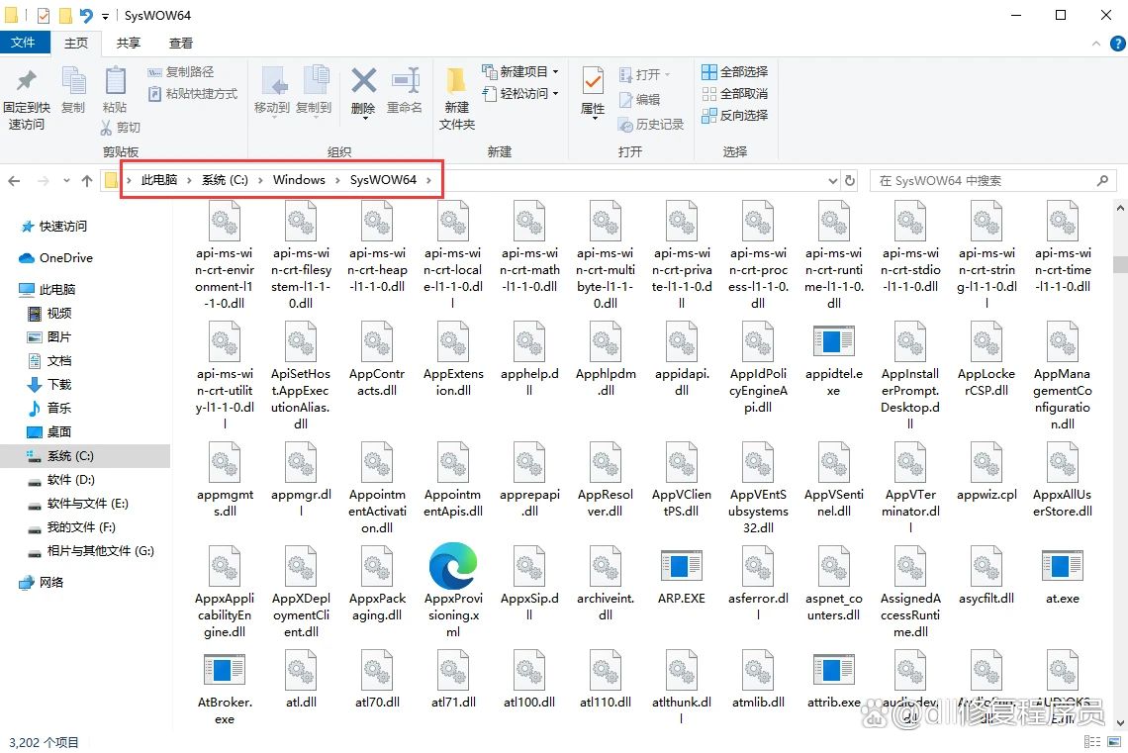Screen dimensions: 1128x753
Task: Click the quick access toolbar dropdown arrow
Action: [x=105, y=16]
